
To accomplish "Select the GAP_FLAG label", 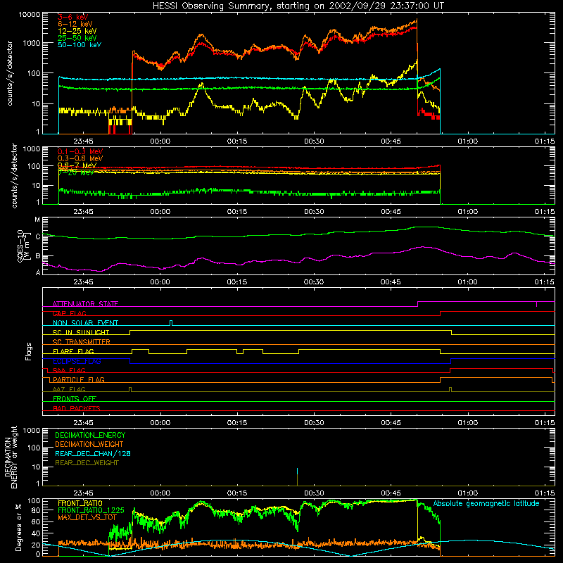I will point(70,313).
